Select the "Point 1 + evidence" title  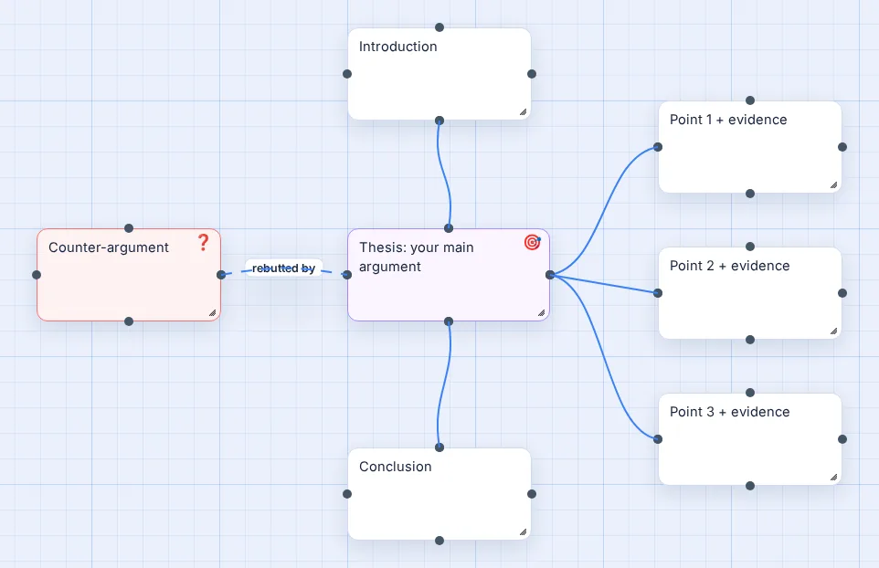[x=728, y=120]
